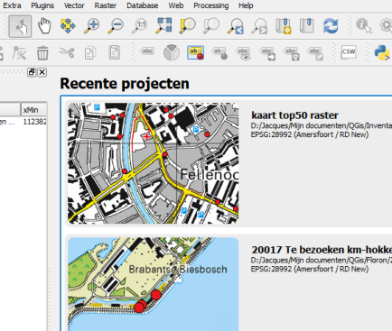Activate the Pan Map hand tool

[44, 26]
